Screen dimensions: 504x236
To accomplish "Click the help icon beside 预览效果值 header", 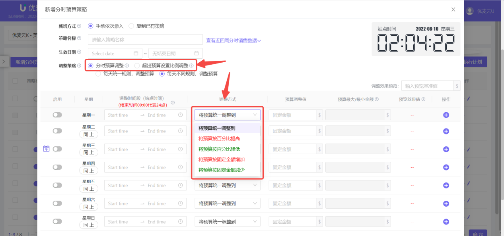I will pos(424,100).
